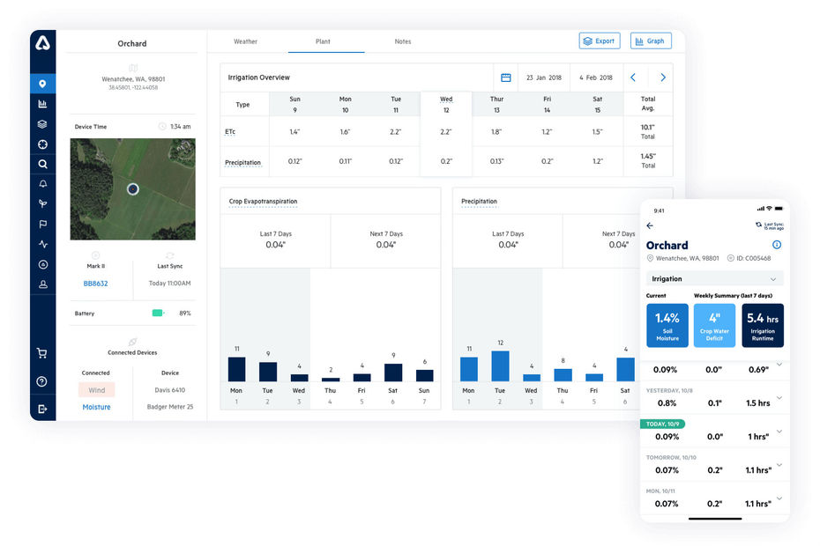Tap the Crop Water Deficit card
820x546 pixels.
714,326
